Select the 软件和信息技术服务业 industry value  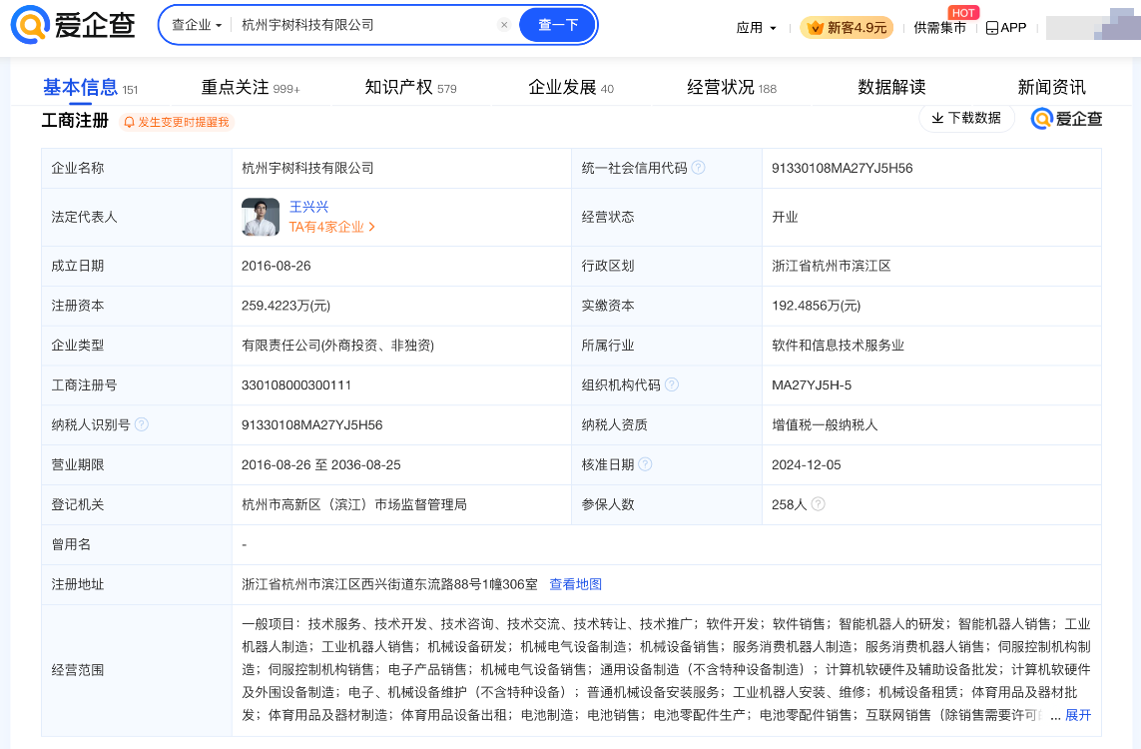click(838, 345)
